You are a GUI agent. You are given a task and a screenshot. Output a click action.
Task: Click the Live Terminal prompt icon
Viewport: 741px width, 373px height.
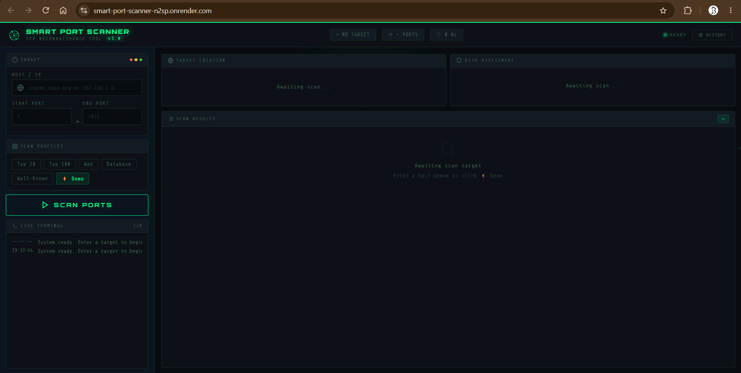(15, 226)
